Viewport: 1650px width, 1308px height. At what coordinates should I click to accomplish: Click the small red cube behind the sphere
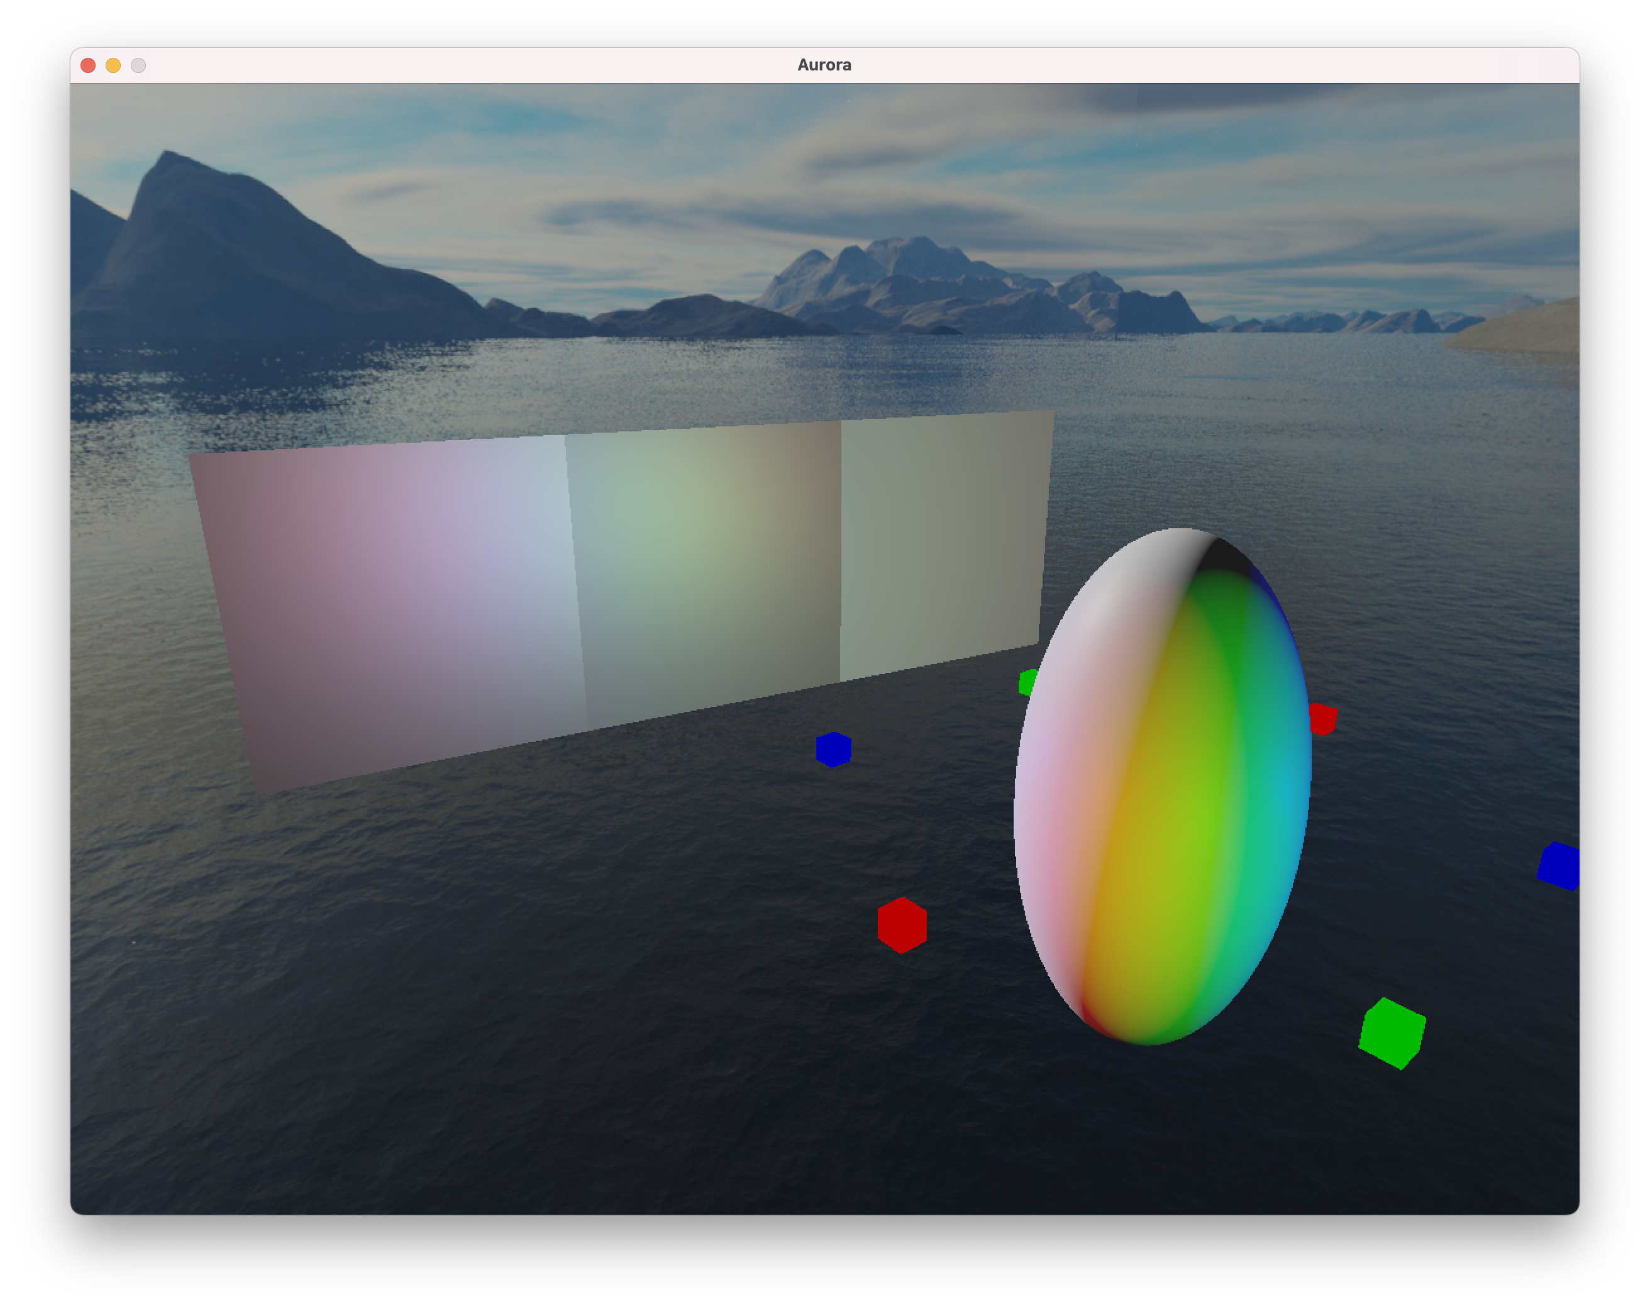point(1324,719)
